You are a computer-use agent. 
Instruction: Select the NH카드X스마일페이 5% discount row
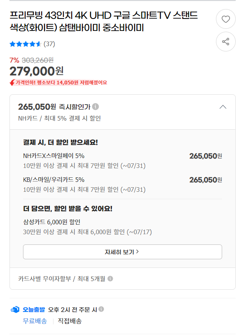[x=123, y=161]
